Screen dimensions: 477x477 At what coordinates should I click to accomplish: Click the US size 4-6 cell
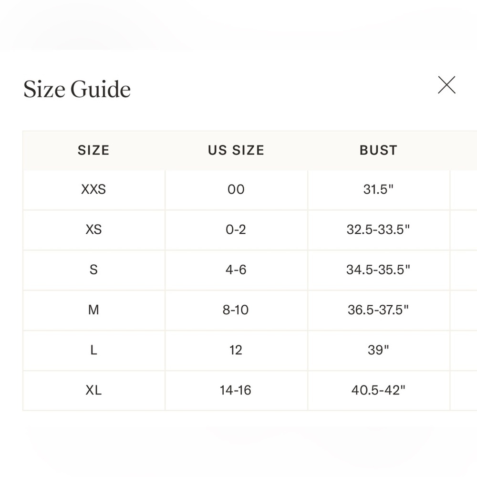[x=236, y=270]
